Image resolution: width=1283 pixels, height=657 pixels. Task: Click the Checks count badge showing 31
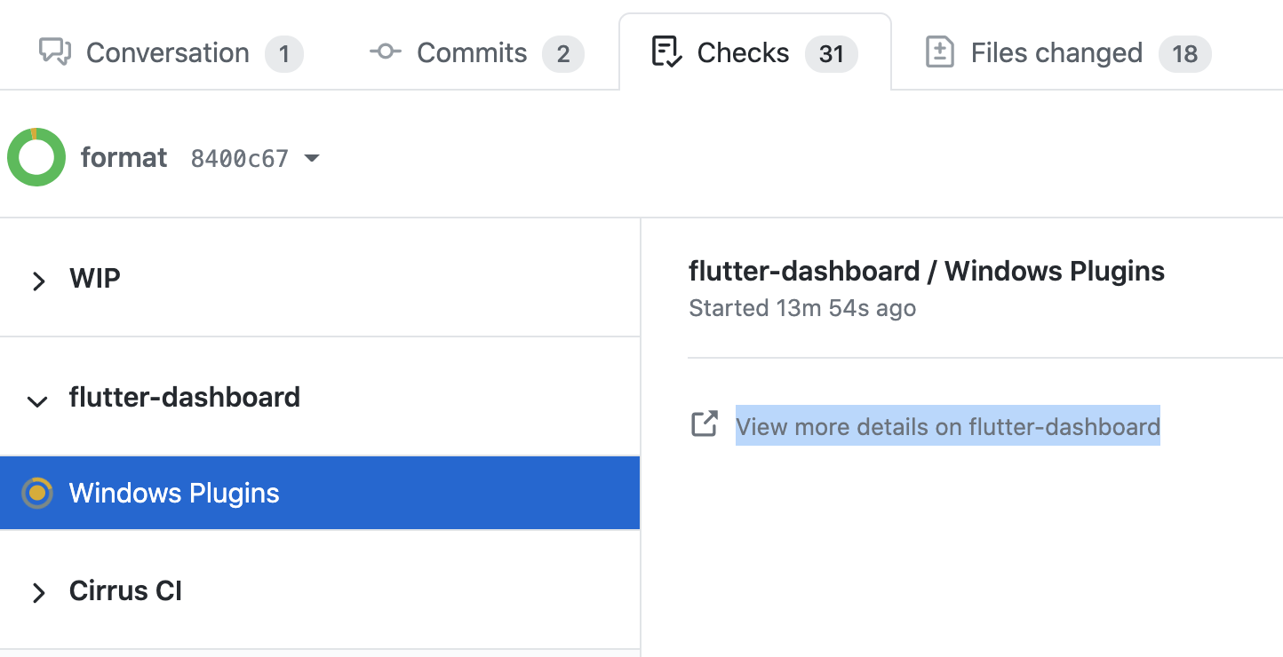pyautogui.click(x=832, y=54)
